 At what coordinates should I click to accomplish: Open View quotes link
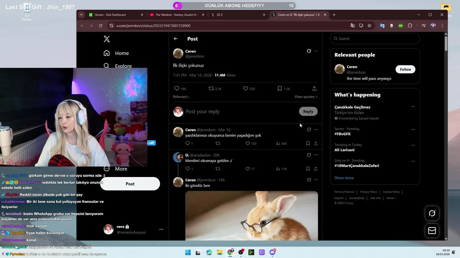[306, 97]
